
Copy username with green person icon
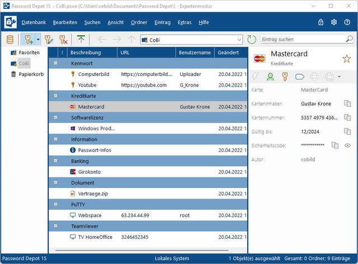270,77
